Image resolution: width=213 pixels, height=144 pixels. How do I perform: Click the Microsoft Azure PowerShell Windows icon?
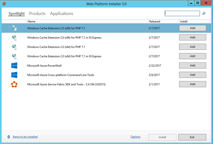coord(14,65)
